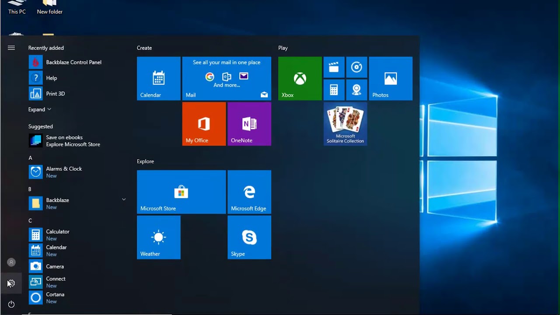Open the Mail live tile
Image resolution: width=560 pixels, height=315 pixels.
click(227, 78)
